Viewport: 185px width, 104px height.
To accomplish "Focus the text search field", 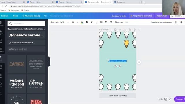I will pos(26,24).
